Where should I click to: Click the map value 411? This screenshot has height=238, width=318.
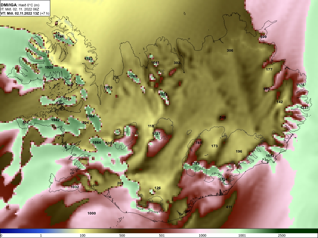click(x=229, y=207)
